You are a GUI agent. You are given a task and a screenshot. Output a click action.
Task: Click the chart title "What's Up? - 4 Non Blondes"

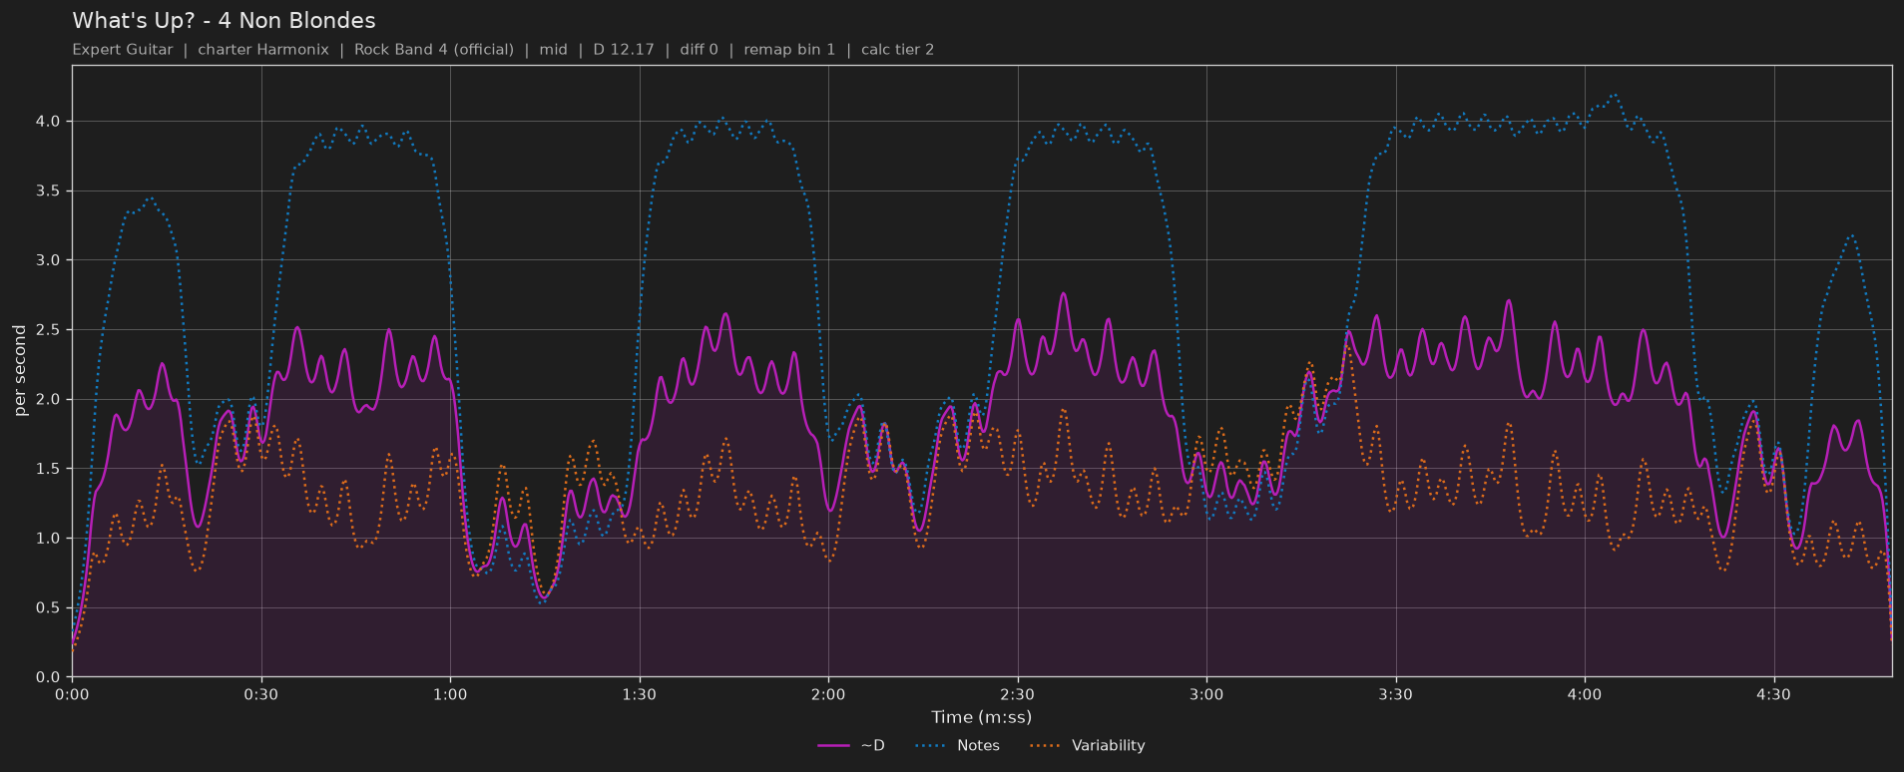(224, 21)
